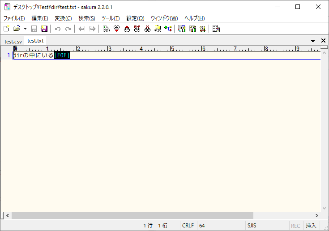Open the 設定(O) menu
329x231 pixels.
pyautogui.click(x=135, y=18)
